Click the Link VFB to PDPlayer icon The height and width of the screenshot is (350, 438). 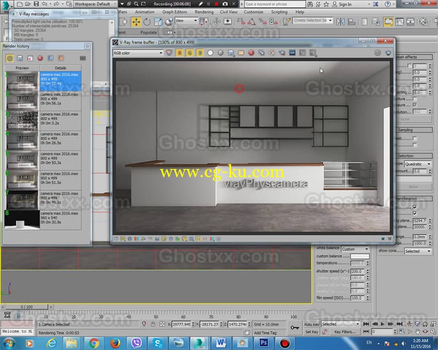pos(292,52)
